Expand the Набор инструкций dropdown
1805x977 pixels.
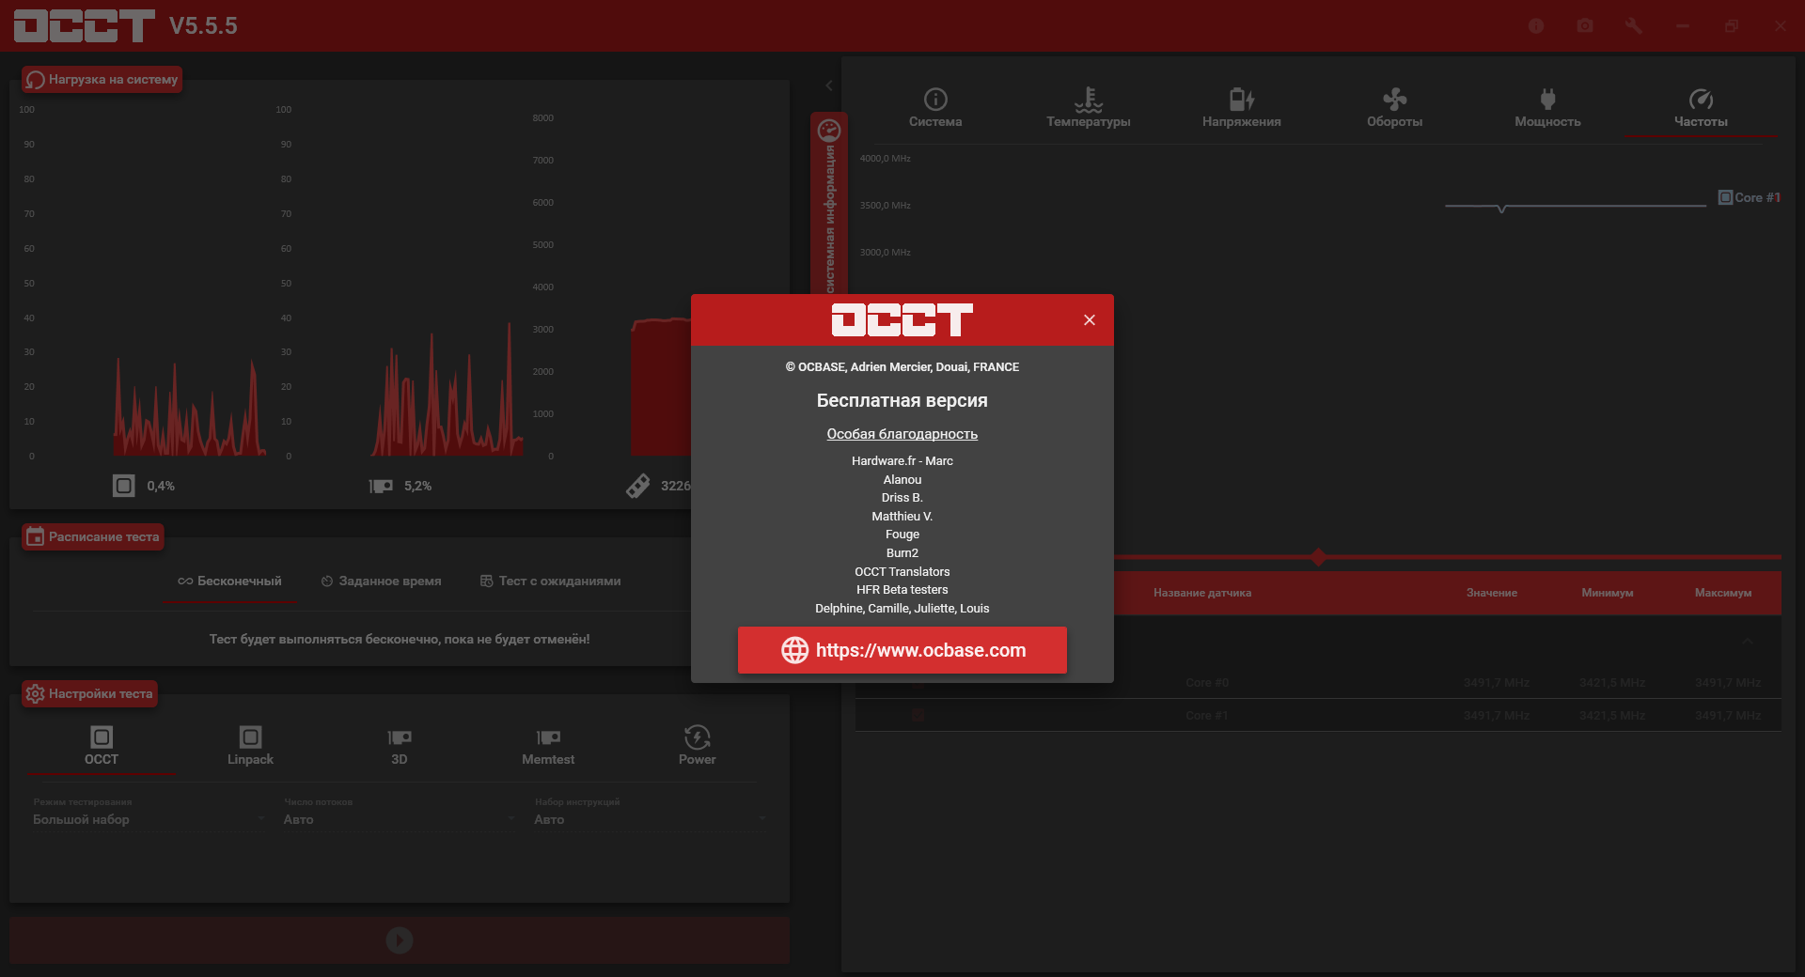click(650, 819)
